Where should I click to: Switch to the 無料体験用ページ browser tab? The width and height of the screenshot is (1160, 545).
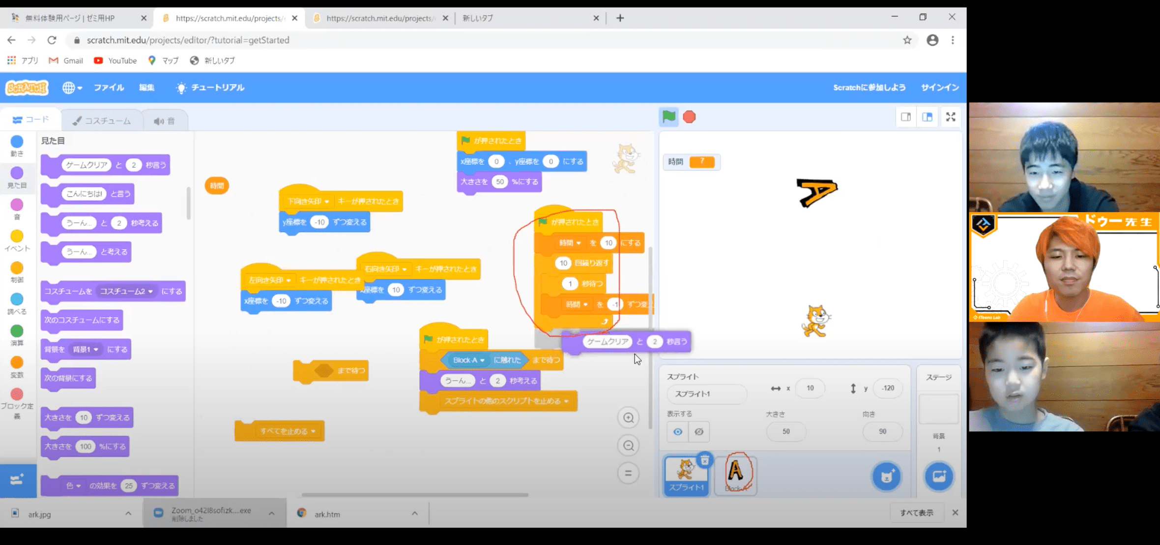(78, 18)
